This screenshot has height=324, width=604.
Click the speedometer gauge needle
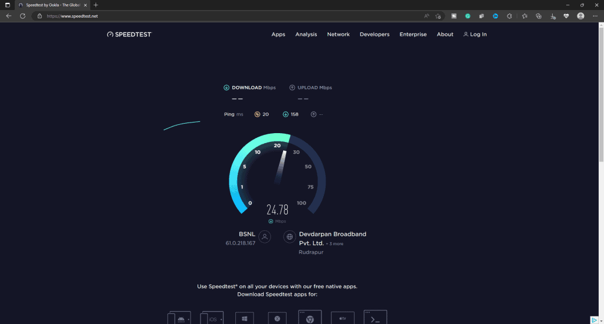(281, 166)
